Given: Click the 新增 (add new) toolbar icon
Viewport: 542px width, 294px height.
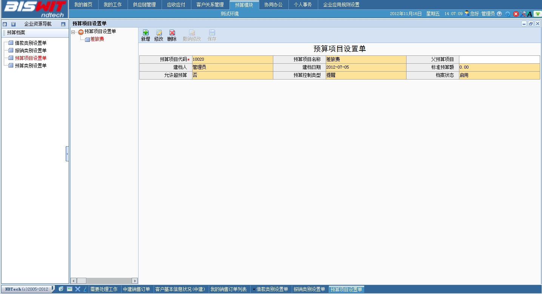Looking at the screenshot, I should 145,33.
